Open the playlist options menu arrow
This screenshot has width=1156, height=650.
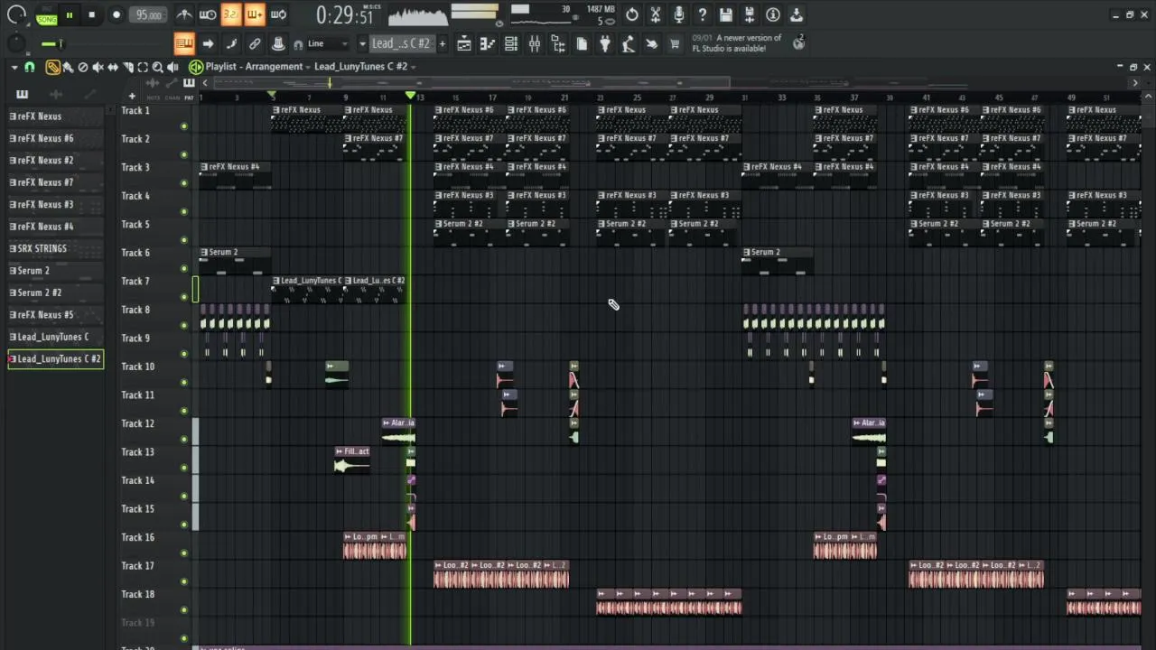14,67
